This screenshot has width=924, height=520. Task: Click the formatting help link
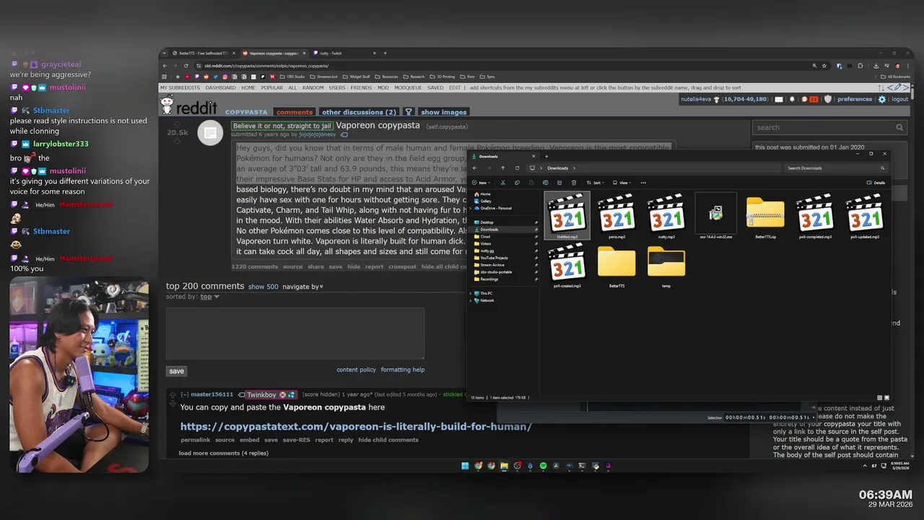(x=403, y=370)
